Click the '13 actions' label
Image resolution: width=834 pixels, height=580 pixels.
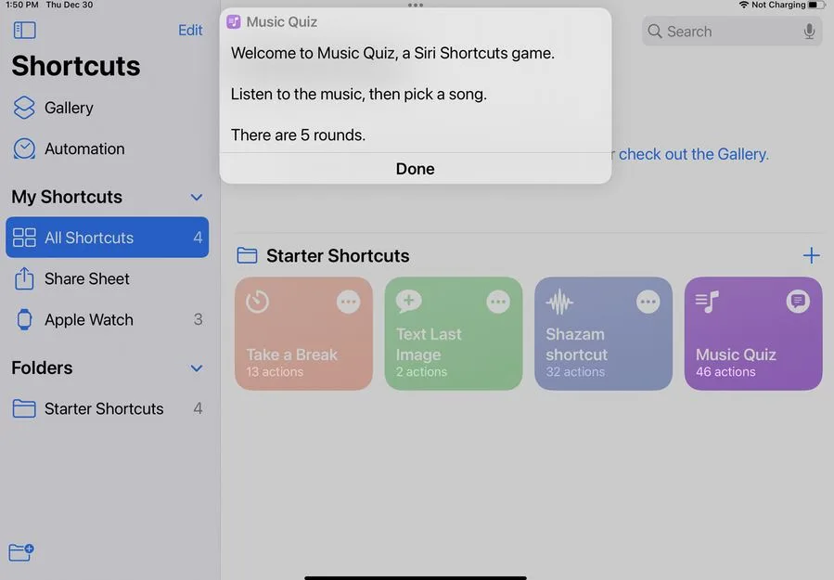pos(275,372)
